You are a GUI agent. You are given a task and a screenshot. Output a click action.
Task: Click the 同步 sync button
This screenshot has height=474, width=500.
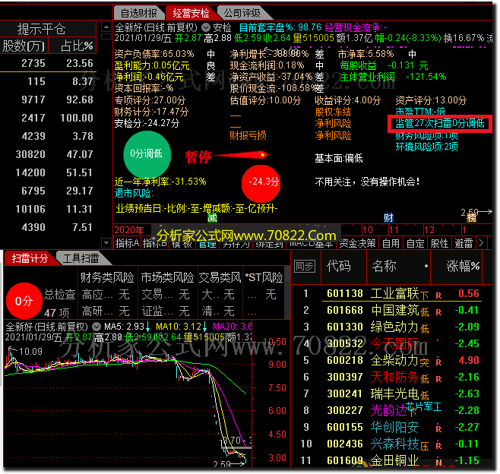(304, 267)
